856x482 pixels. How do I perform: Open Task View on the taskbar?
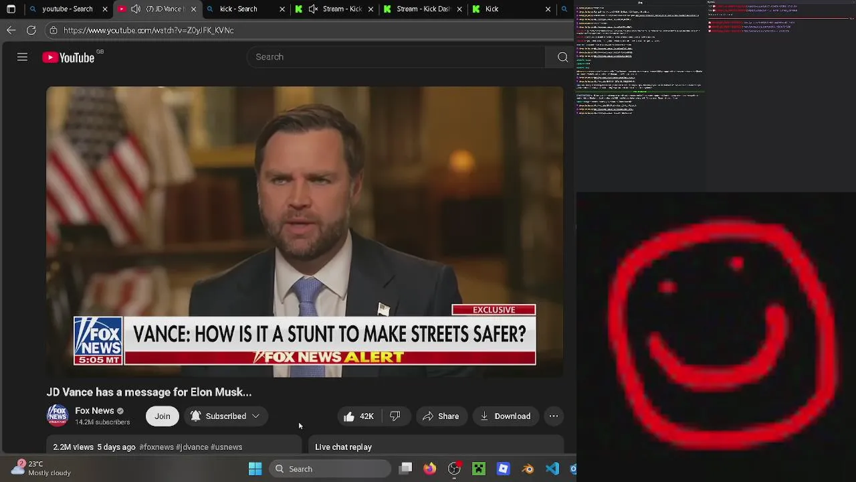coord(406,469)
